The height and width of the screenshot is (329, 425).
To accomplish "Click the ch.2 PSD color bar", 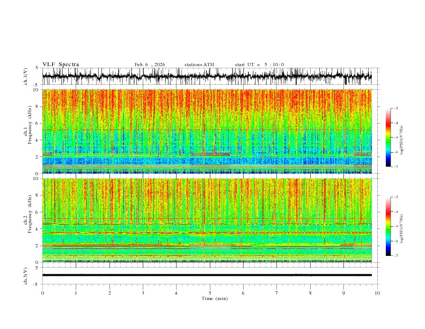I will click(388, 226).
